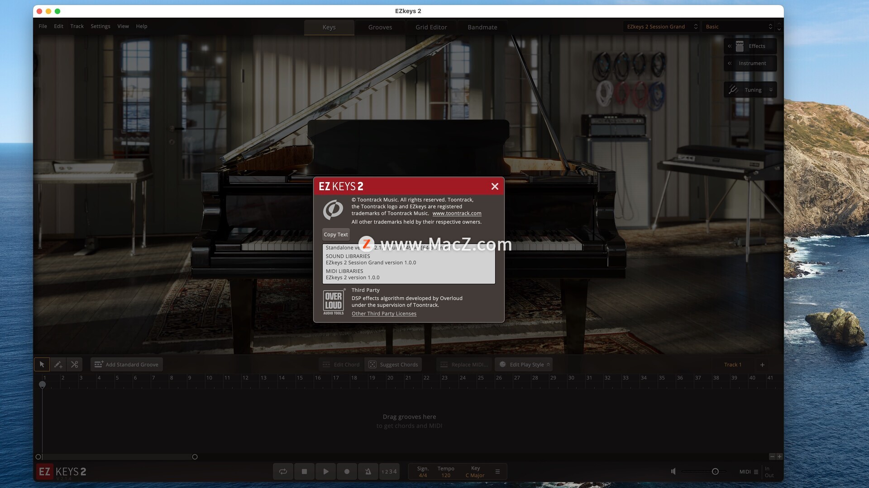Image resolution: width=869 pixels, height=488 pixels.
Task: Select the arrow pointer tool
Action: (42, 364)
